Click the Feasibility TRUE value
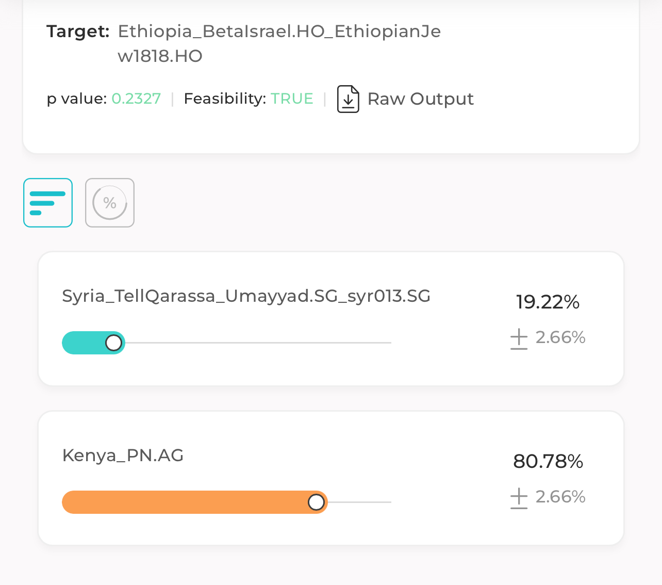This screenshot has height=585, width=662. [x=292, y=99]
